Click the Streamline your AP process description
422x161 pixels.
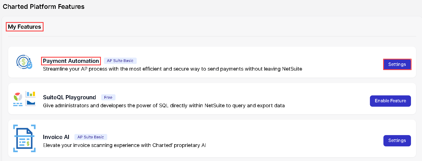pyautogui.click(x=173, y=69)
